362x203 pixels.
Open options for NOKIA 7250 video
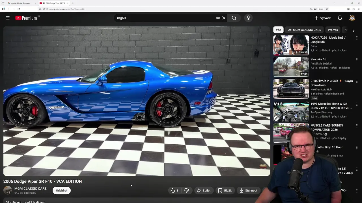click(357, 38)
